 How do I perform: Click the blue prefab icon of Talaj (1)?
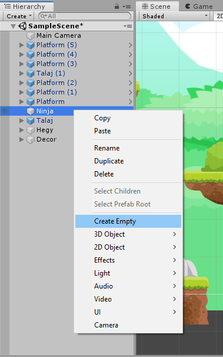coord(31,74)
